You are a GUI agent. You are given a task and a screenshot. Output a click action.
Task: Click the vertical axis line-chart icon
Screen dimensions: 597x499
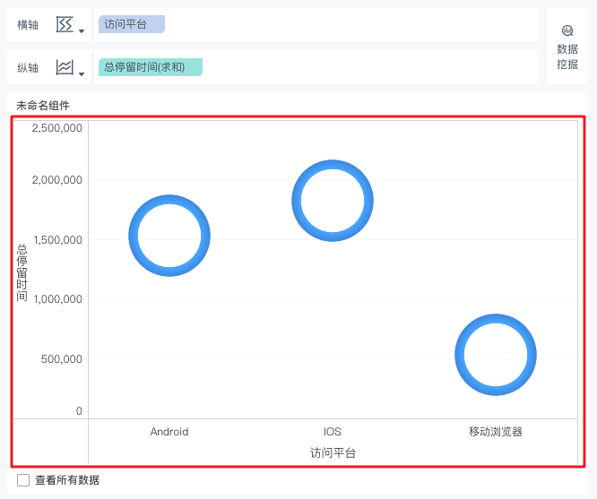click(65, 67)
